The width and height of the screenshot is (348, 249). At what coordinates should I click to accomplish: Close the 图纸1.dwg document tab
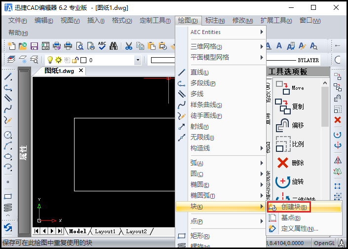(81, 71)
